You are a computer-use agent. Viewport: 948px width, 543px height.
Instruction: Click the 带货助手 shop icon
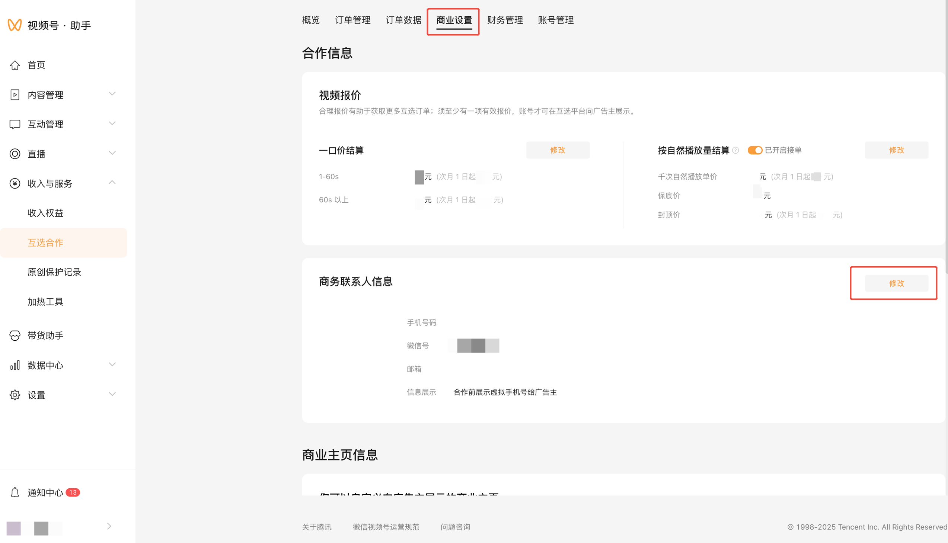click(15, 335)
